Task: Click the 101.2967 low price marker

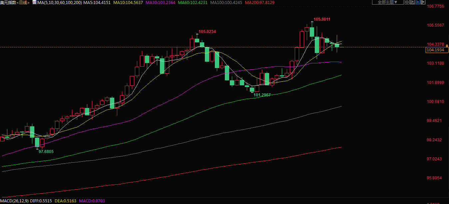Action: (x=262, y=95)
